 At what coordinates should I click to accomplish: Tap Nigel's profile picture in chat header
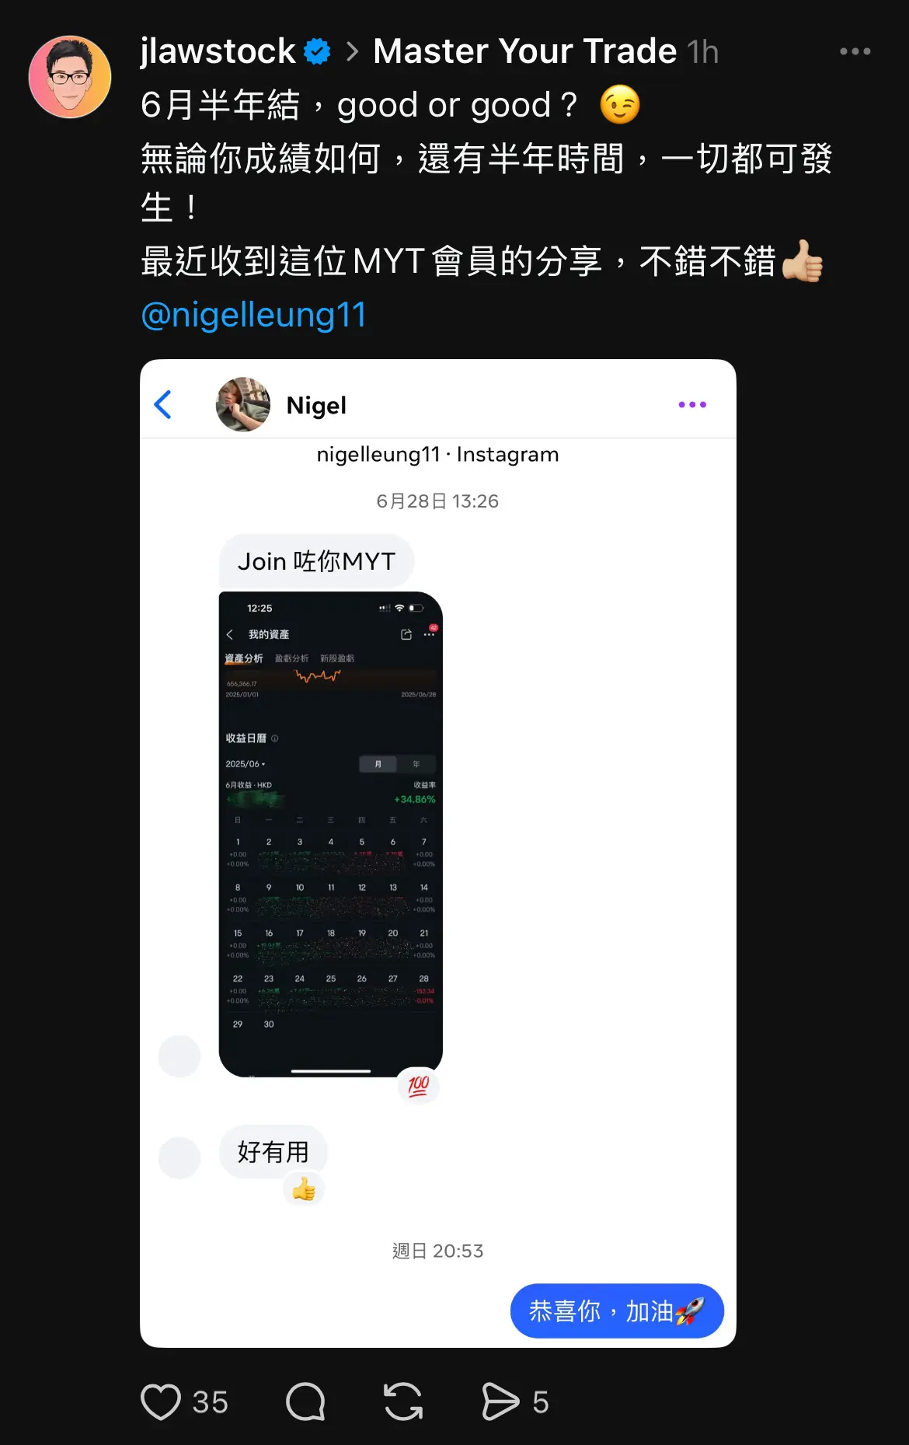[x=243, y=404]
